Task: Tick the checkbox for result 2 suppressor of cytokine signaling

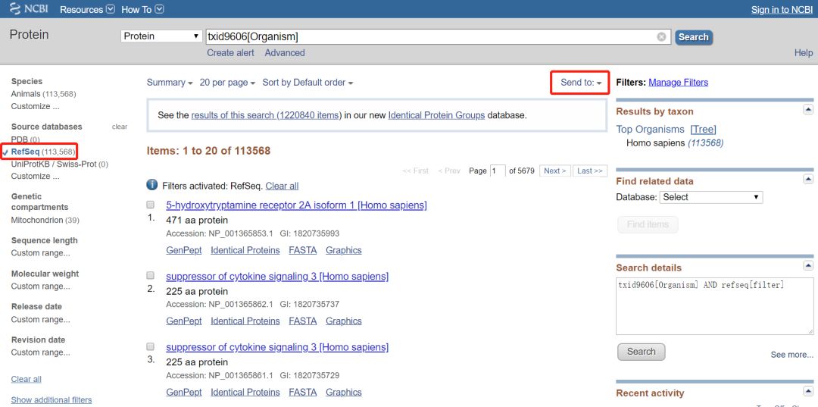Action: click(150, 276)
